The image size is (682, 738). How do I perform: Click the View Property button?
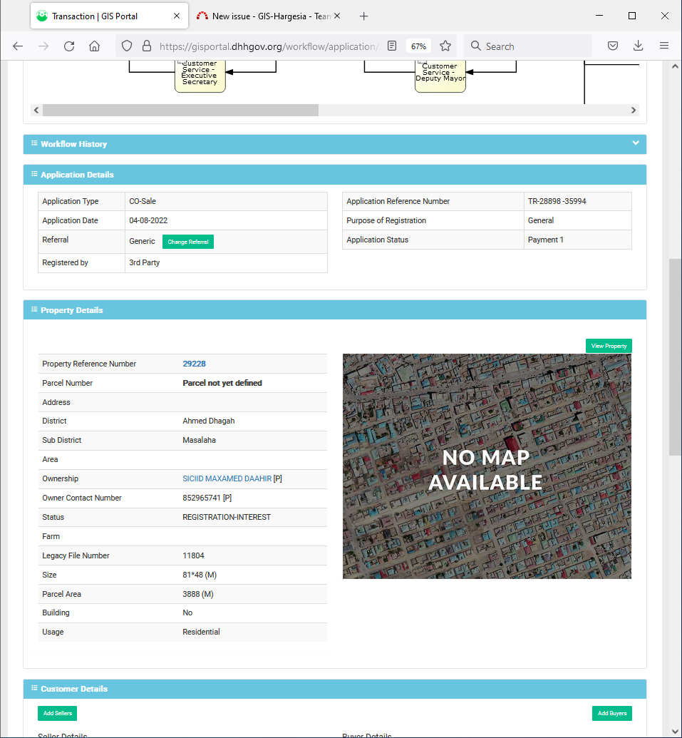[x=609, y=346]
